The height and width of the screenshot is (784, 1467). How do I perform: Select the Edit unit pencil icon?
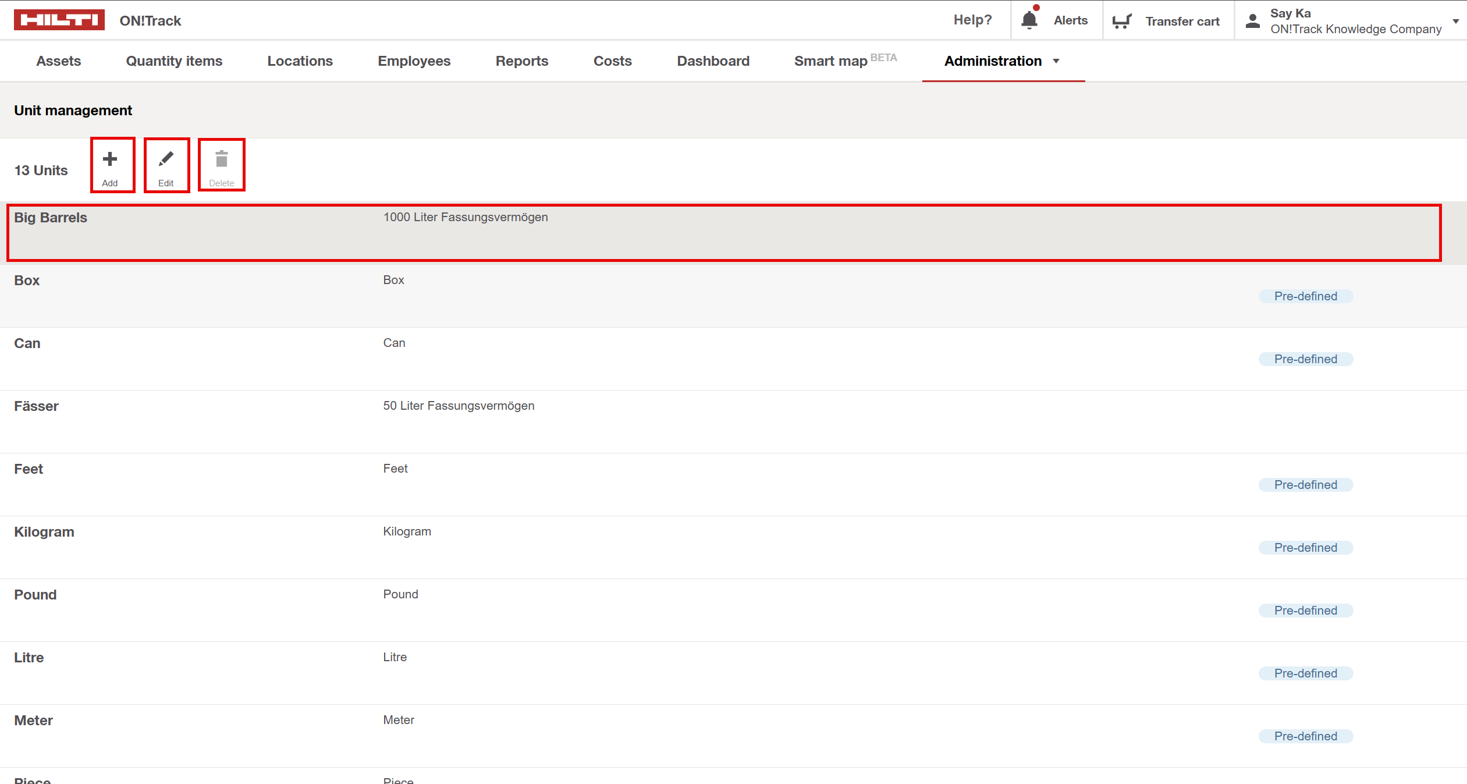pos(166,158)
